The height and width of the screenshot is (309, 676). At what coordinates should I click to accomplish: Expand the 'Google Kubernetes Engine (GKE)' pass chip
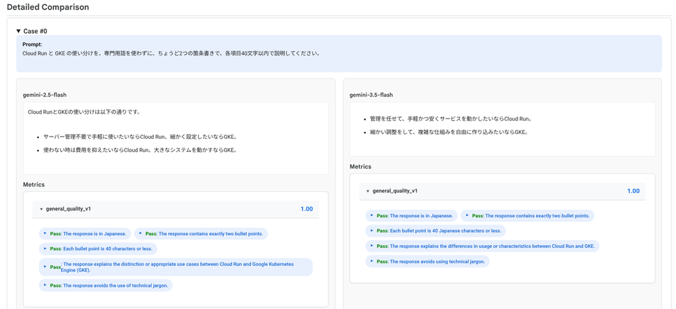point(176,267)
